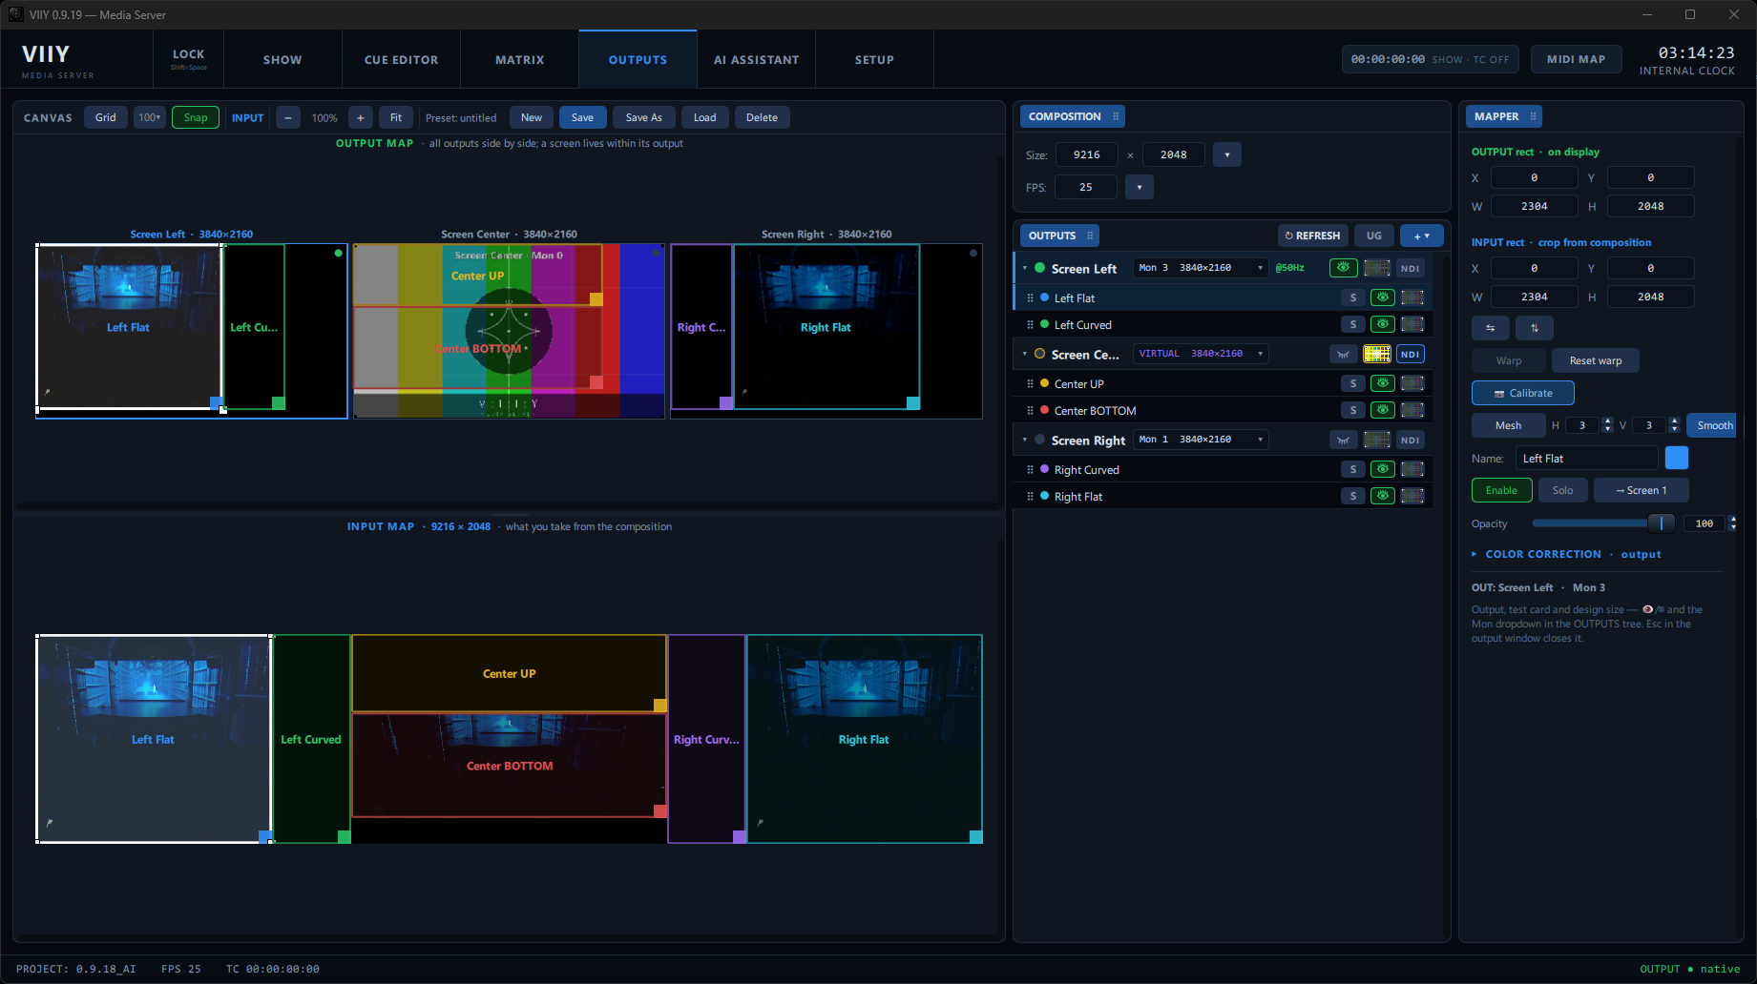Open the add output plus dropdown

(x=1422, y=236)
